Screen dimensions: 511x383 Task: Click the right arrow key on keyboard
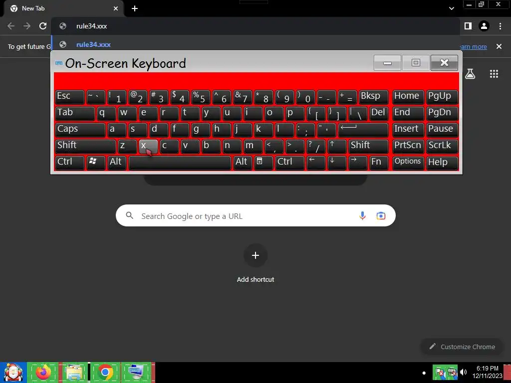[x=358, y=163]
